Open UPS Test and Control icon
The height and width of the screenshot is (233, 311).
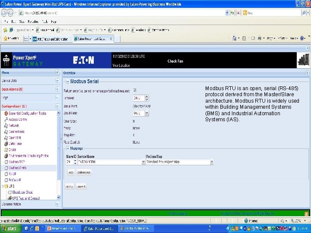[10, 198]
